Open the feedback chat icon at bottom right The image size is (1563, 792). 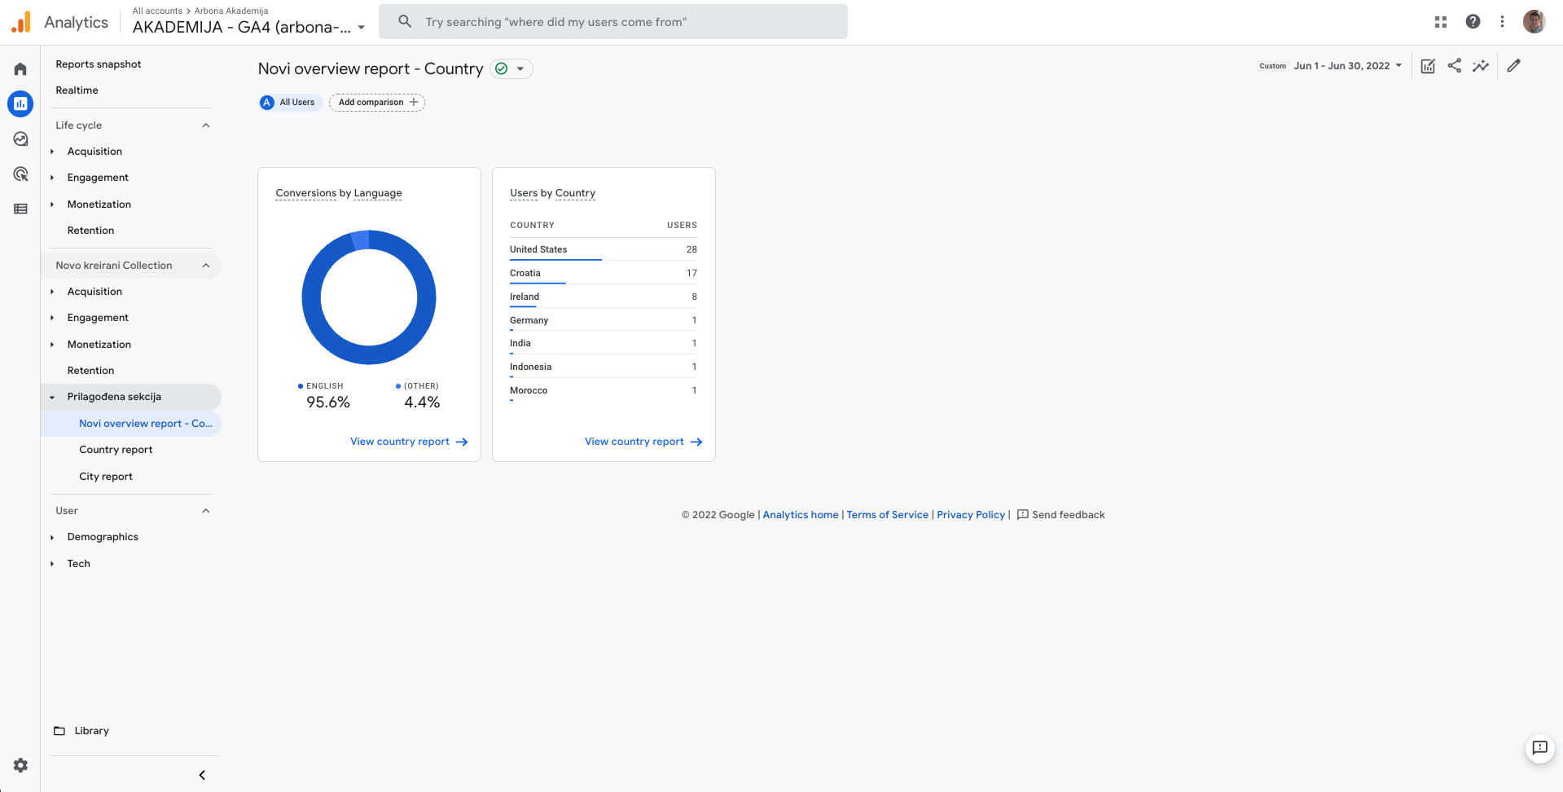pos(1539,748)
